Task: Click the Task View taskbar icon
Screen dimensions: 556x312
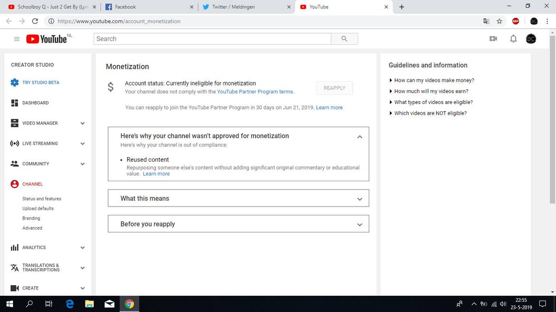Action: pos(49,304)
